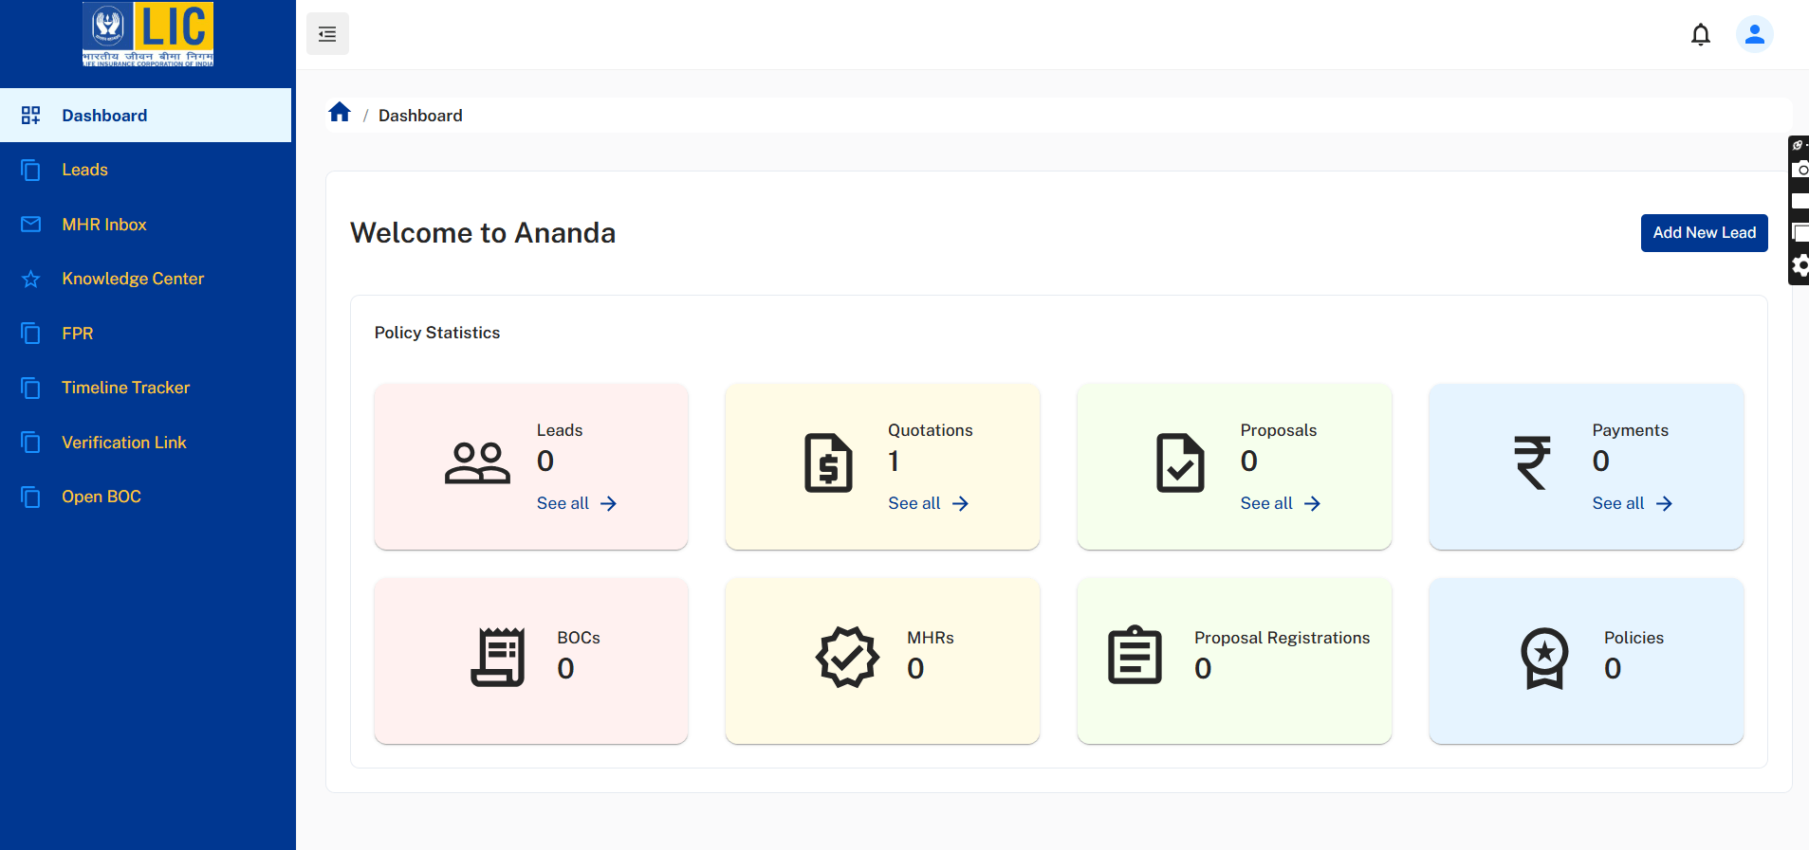Open Leads in the sidebar
Screen dimensions: 1809x850
(x=84, y=170)
